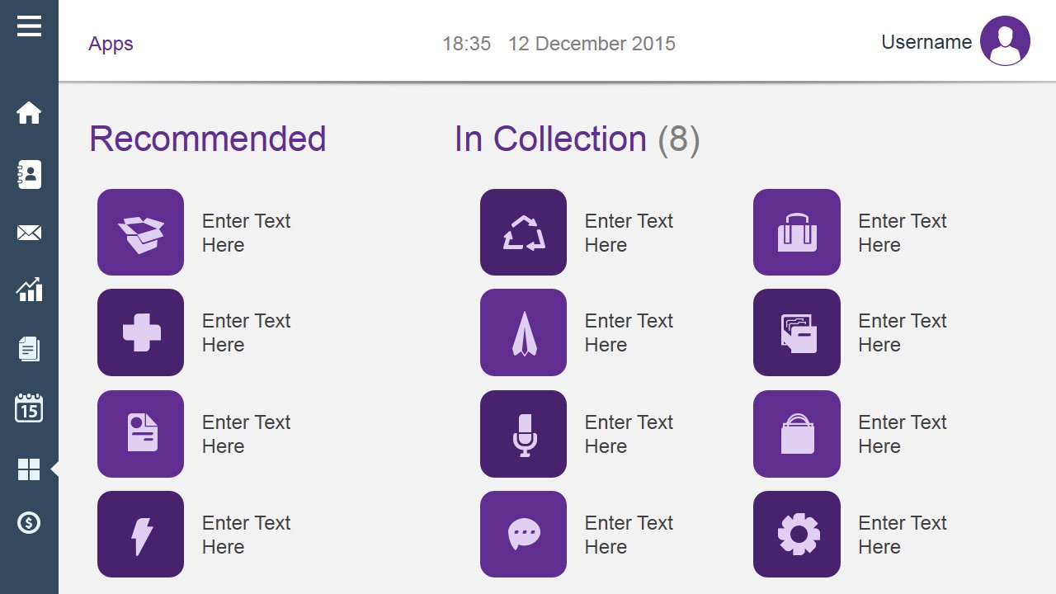Open the analytics chart icon in the sidebar
The height and width of the screenshot is (594, 1056).
point(29,290)
